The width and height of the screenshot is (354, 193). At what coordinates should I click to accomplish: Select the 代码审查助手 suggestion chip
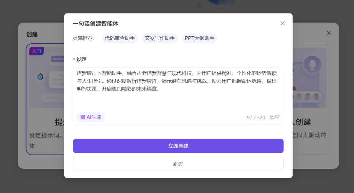pos(120,38)
